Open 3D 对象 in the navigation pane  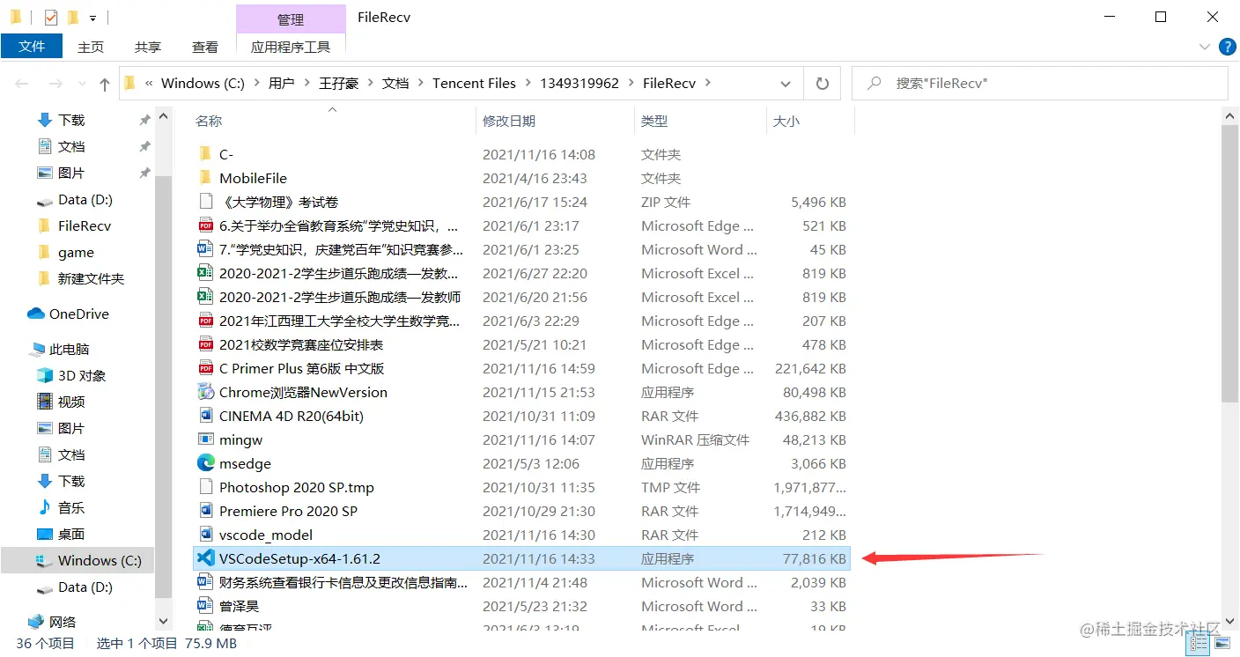(x=81, y=376)
